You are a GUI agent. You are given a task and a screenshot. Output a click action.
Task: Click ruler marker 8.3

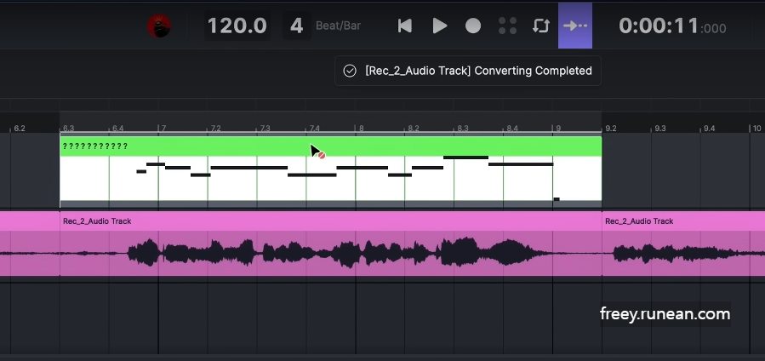tap(461, 129)
